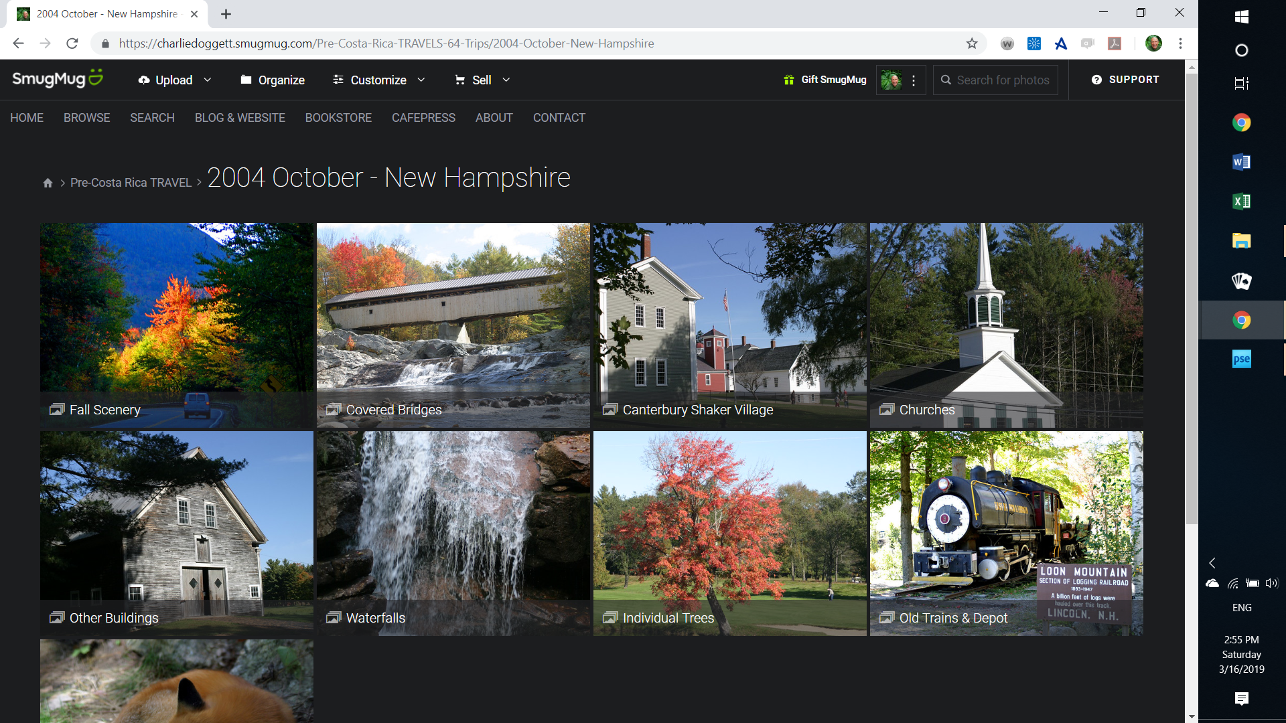Open Cortana circle icon
Viewport: 1286px width, 723px height.
coord(1242,50)
